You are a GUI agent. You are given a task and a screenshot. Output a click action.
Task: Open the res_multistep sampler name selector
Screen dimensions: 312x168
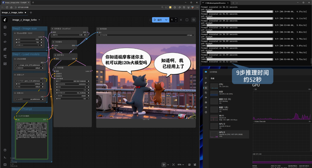[73, 93]
